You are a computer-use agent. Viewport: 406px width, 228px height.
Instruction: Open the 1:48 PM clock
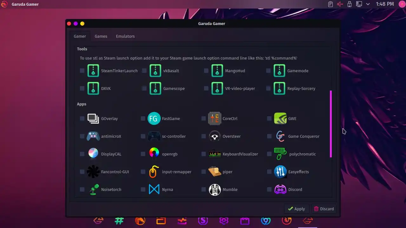(385, 4)
